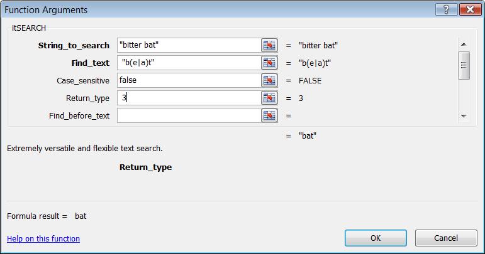485x254 pixels.
Task: Click into the Find_text field
Action: [189, 63]
